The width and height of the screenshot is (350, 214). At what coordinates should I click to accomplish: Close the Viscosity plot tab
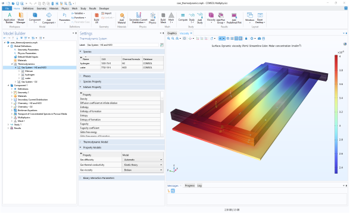[x=191, y=33]
